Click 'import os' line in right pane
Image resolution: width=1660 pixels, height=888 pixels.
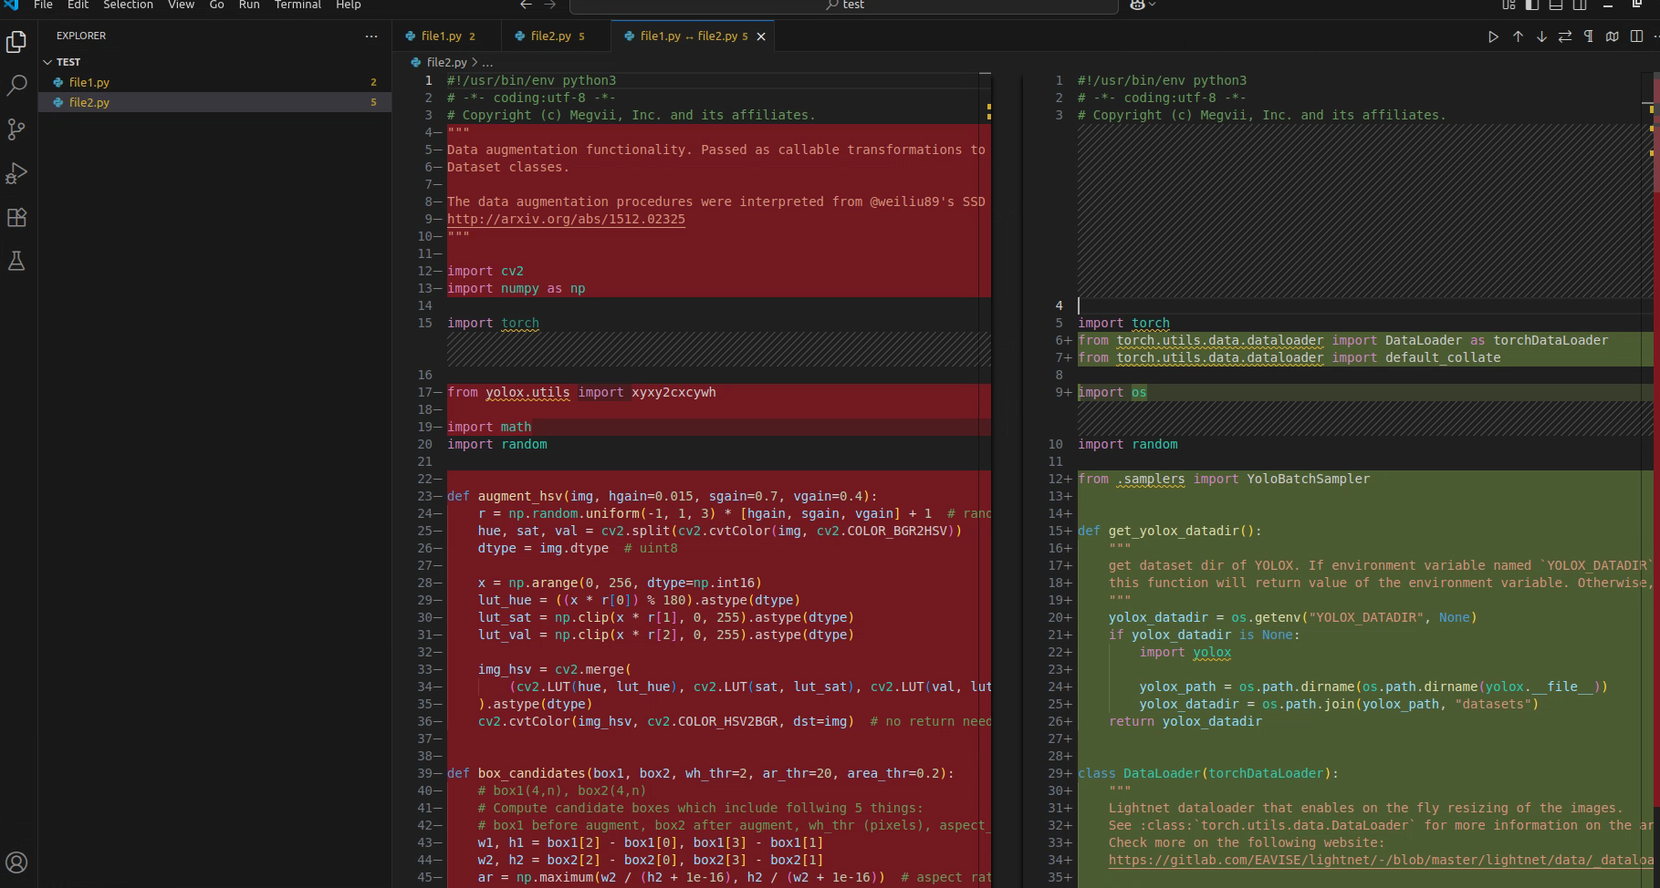coord(1112,392)
